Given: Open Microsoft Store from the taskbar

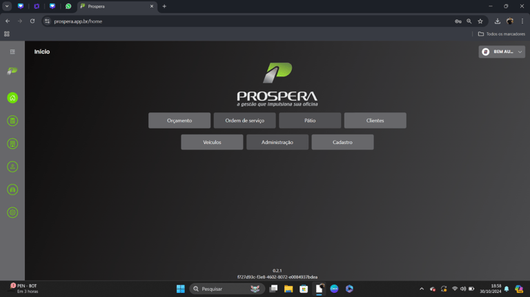Looking at the screenshot, I should (304, 289).
